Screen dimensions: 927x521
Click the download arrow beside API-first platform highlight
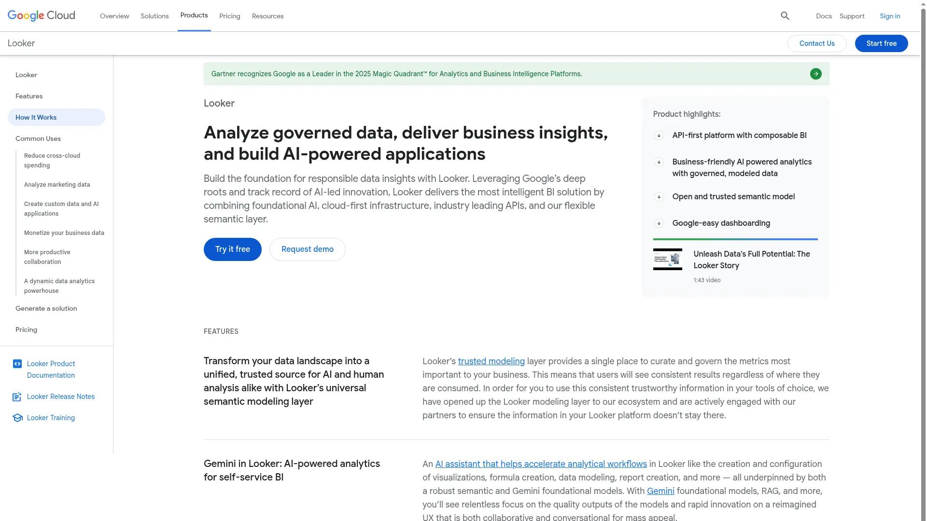pos(659,136)
